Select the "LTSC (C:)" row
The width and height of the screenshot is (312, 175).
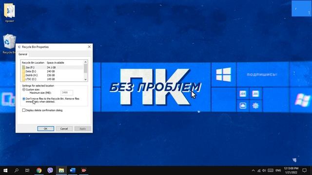52,79
